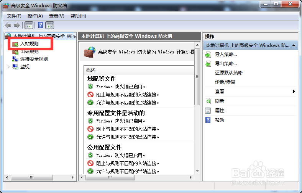This screenshot has height=193, width=302.
Task: Open the 帮助(H) menu
Action: tap(78, 16)
